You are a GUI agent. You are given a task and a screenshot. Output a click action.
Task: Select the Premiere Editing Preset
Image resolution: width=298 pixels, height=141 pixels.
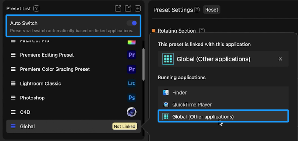pos(74,55)
